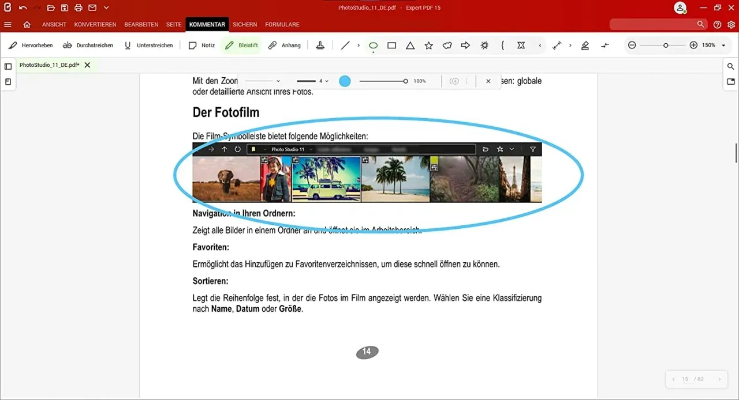The height and width of the screenshot is (400, 739).
Task: Click the Undo arrow in title bar
Action: 23,8
